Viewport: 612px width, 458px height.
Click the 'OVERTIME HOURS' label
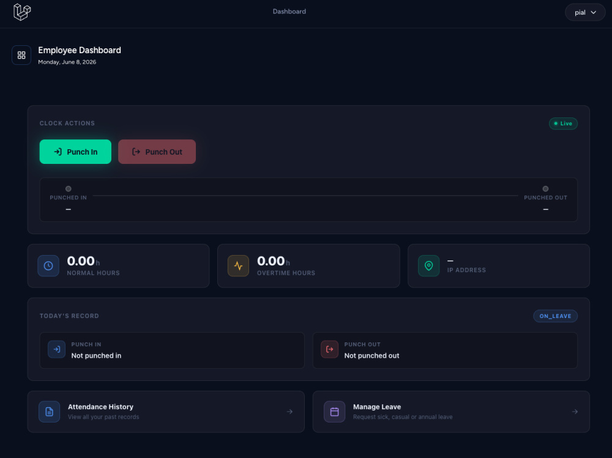point(286,273)
